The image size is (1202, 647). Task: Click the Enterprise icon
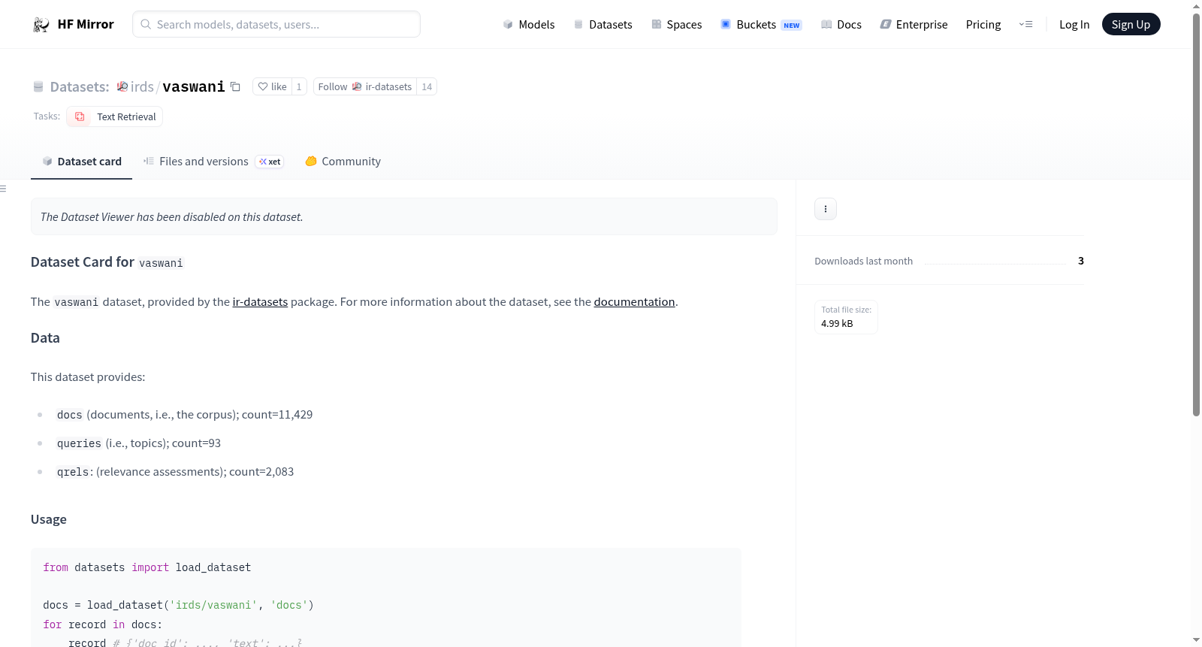click(x=886, y=25)
